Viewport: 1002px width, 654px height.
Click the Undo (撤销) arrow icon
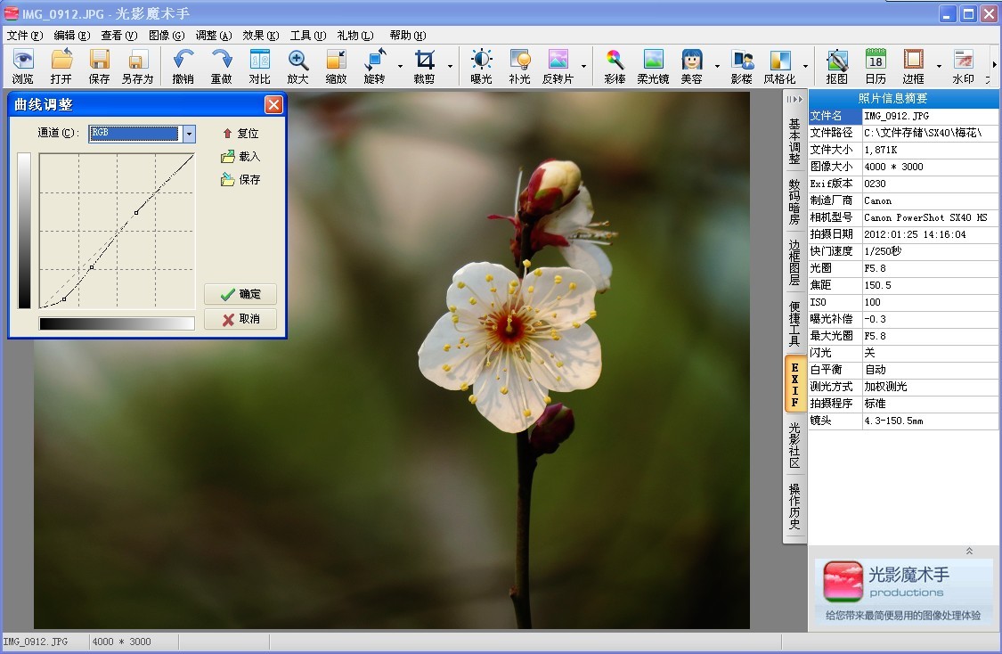[183, 66]
